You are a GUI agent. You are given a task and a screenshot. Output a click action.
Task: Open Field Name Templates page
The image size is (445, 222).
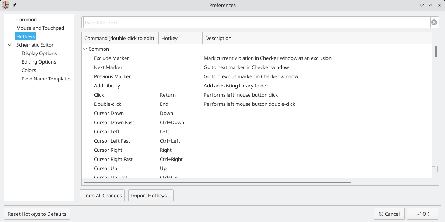pos(46,79)
